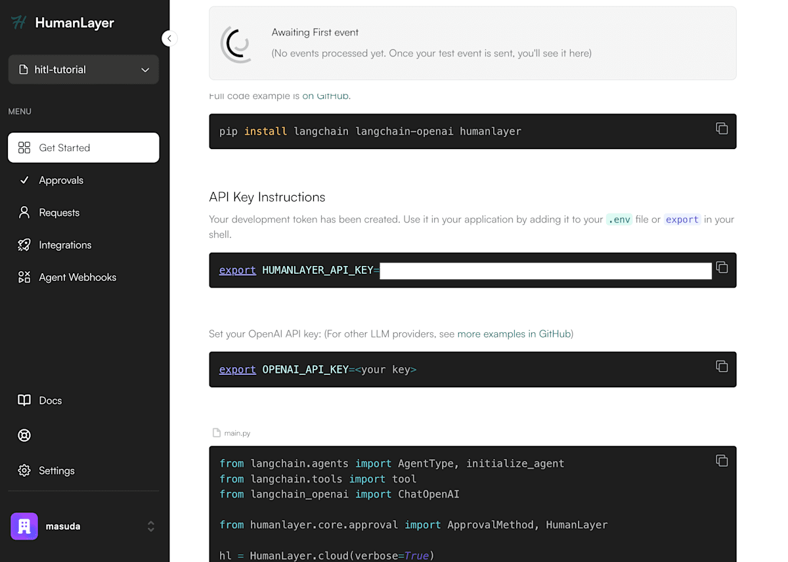Open the hitl-tutorial project dropdown
The width and height of the screenshot is (788, 562).
pos(83,70)
